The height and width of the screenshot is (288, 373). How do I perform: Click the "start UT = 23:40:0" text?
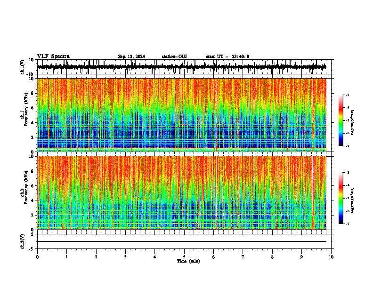coord(227,56)
